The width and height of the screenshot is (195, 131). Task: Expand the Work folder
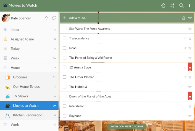click(54, 125)
